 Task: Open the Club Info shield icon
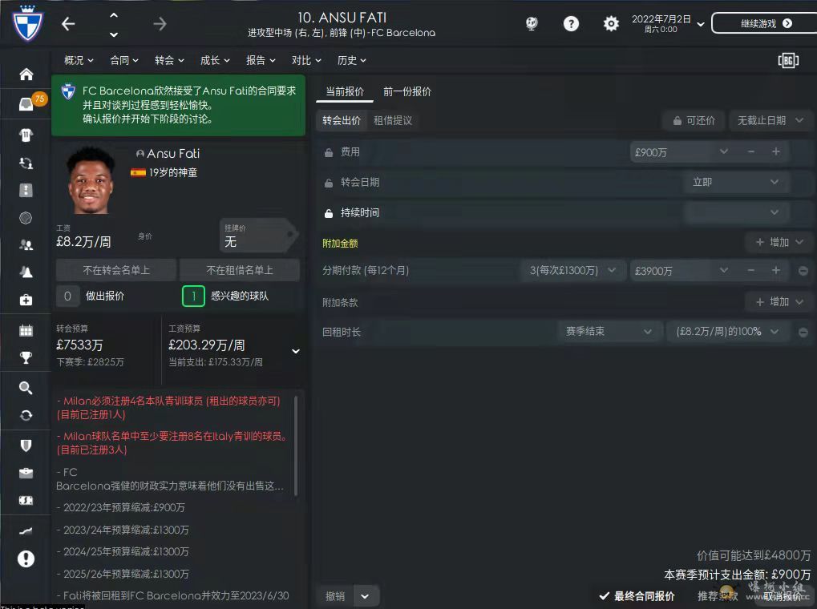pos(26,446)
